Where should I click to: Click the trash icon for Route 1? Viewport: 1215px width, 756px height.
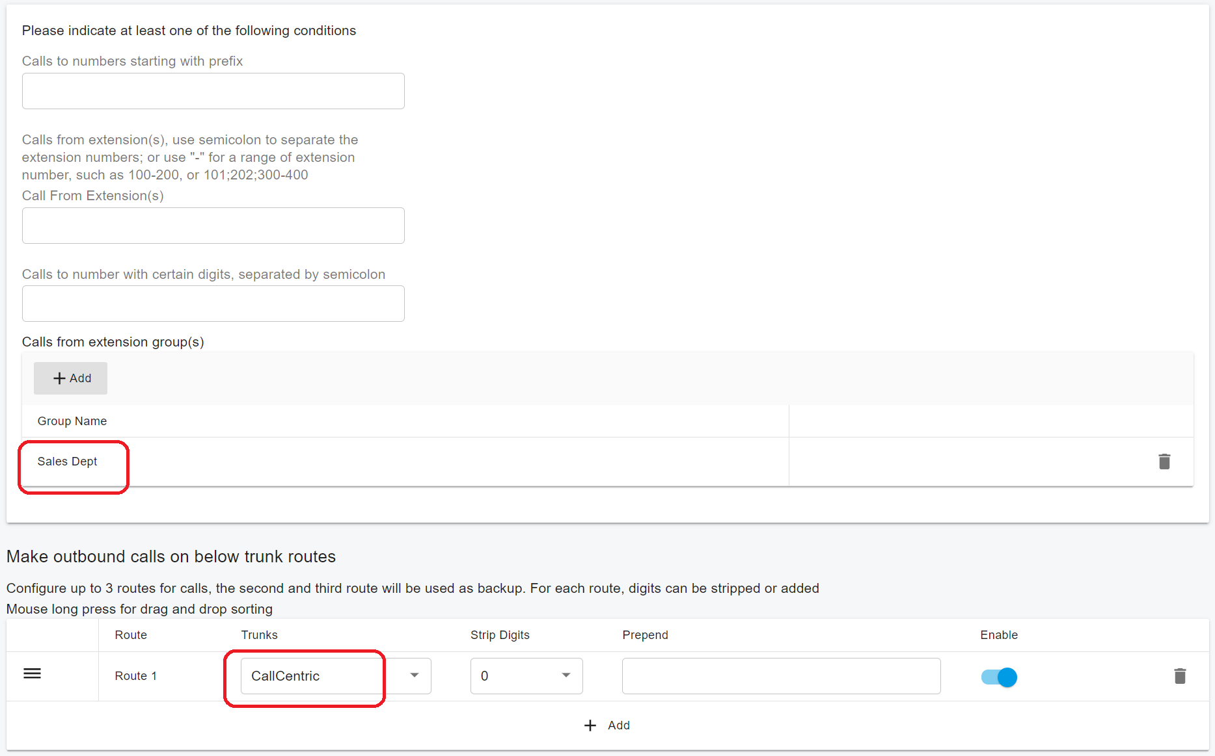pos(1179,676)
